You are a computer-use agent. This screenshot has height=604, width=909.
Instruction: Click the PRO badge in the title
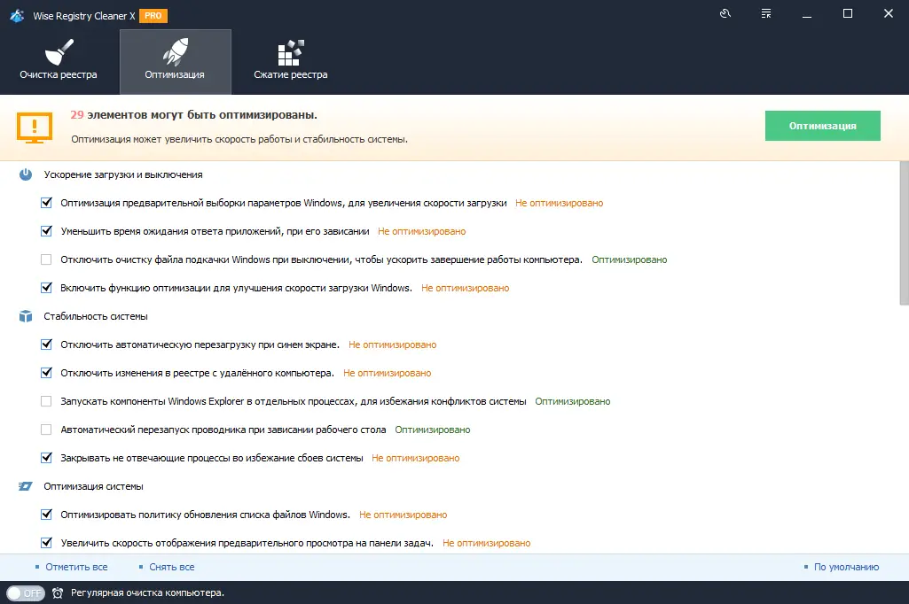153,16
